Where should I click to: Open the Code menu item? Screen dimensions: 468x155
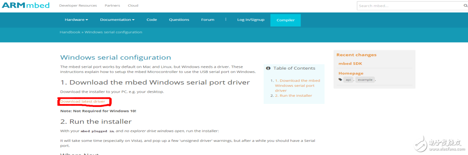point(152,20)
